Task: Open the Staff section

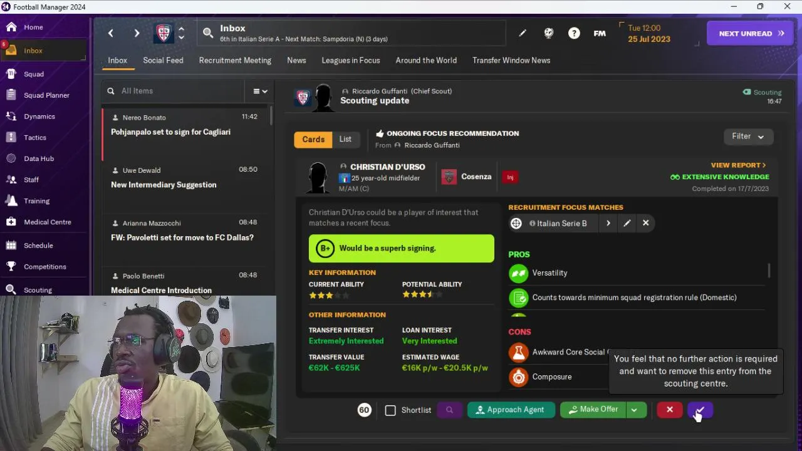Action: tap(31, 180)
